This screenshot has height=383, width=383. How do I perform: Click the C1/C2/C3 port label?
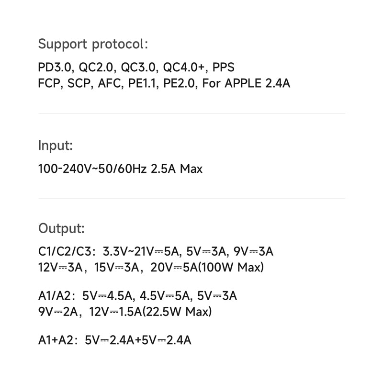coord(66,251)
